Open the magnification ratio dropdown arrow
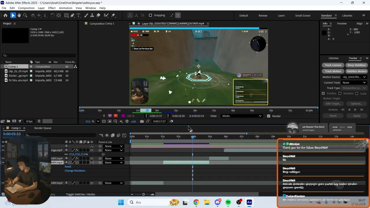Viewport: 370px width, 208px height. [98, 121]
